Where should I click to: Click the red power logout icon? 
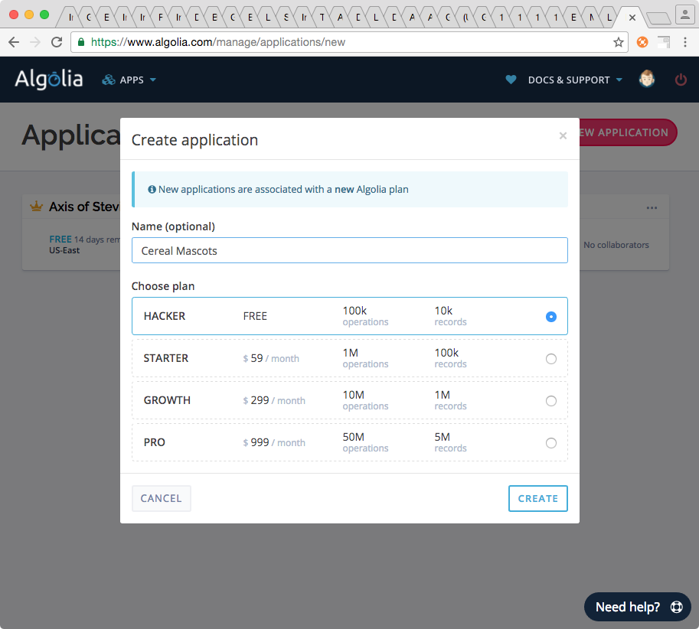[681, 80]
